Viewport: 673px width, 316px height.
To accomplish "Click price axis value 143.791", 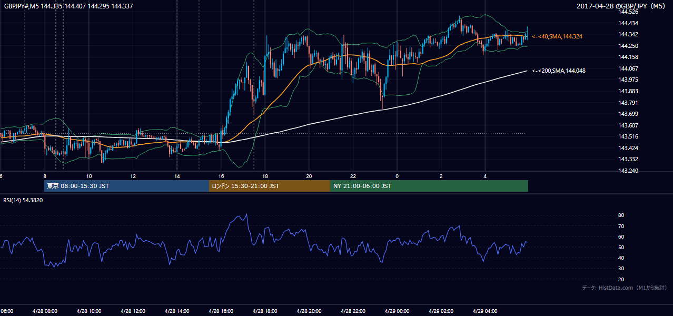I will 629,103.
